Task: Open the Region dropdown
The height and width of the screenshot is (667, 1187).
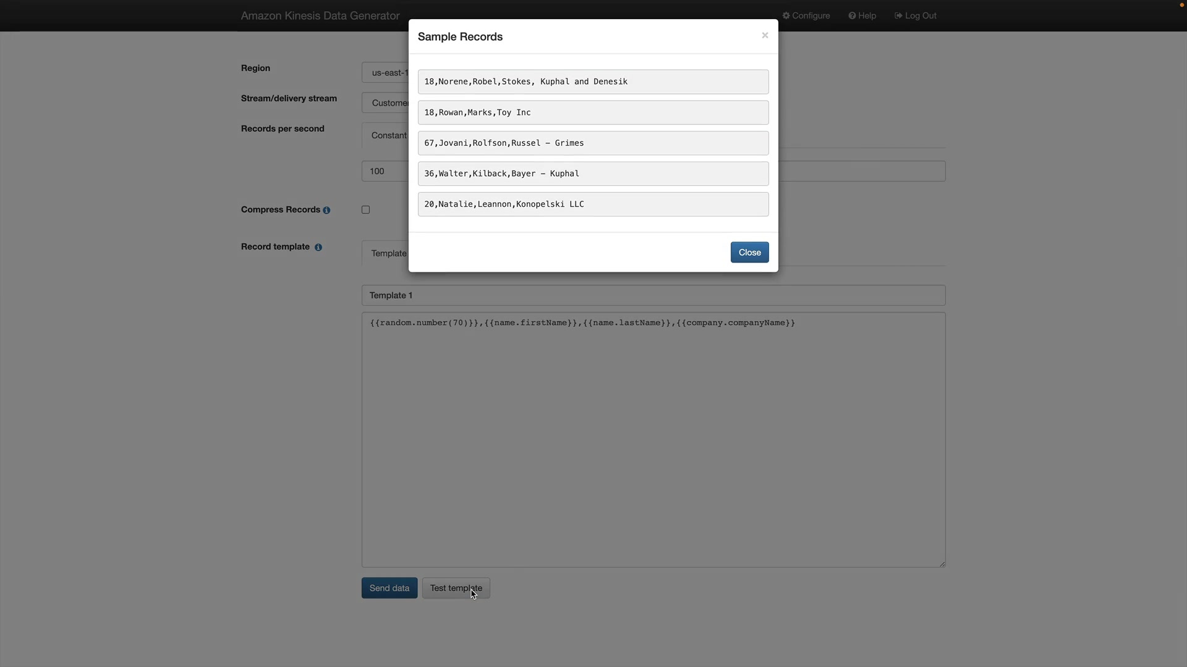Action: tap(385, 73)
